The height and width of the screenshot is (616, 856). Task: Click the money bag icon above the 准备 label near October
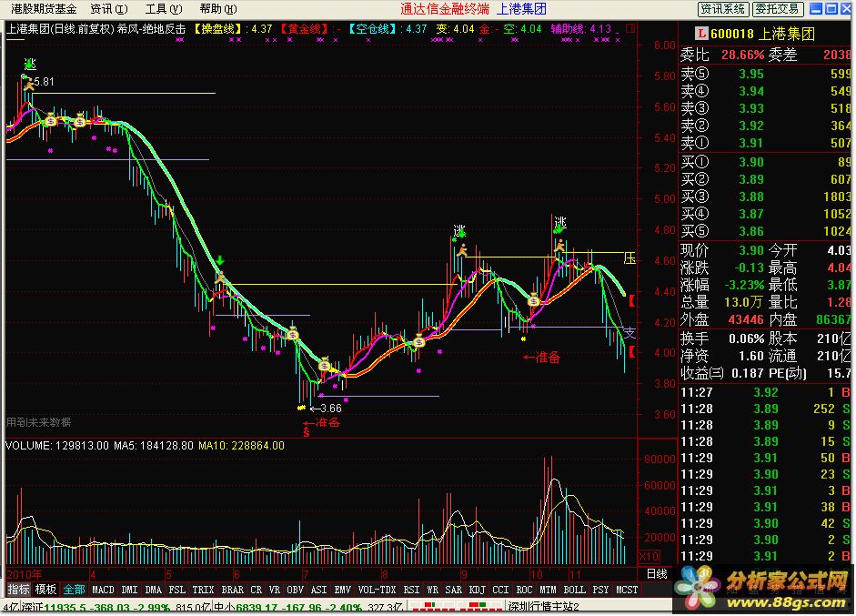tap(533, 299)
